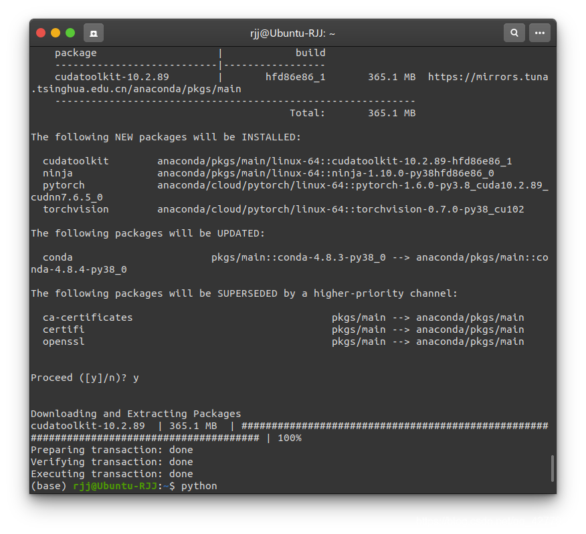
Task: Click 'Preparing transaction: done' line
Action: (x=112, y=450)
